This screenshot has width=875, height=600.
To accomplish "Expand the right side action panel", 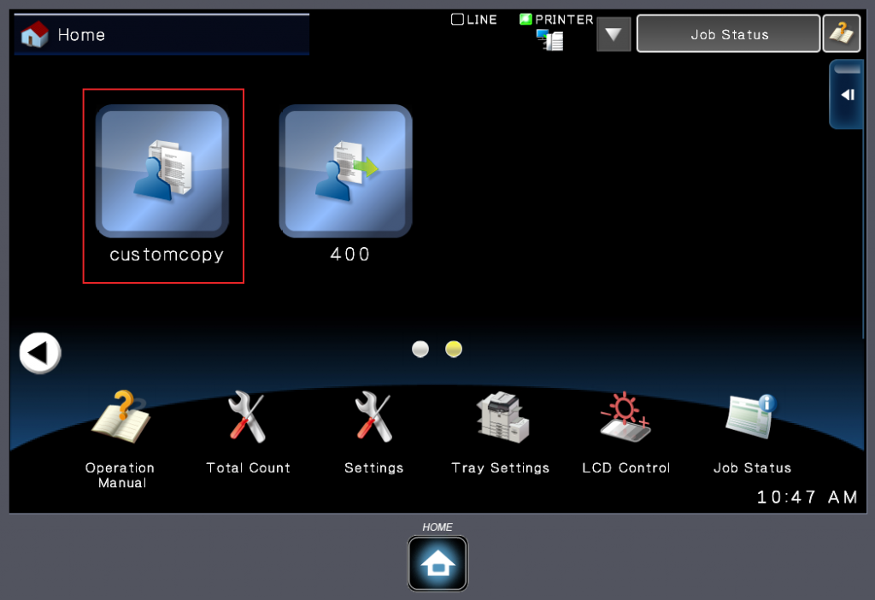I will pos(847,95).
